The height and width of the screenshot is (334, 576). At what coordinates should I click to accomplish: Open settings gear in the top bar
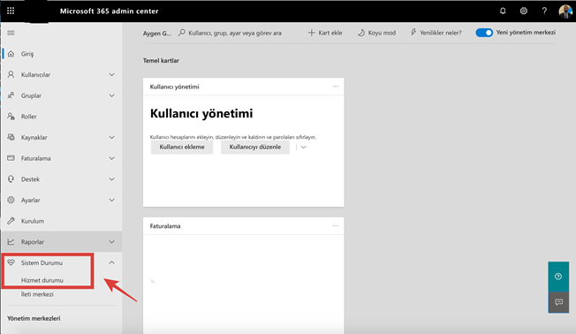click(x=524, y=11)
